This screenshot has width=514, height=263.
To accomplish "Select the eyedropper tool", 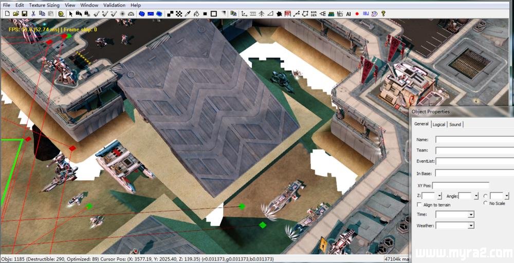I will pyautogui.click(x=188, y=14).
